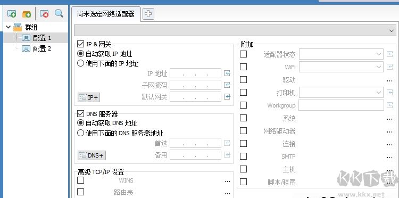Screen dimensions: 399x198
Task: Open the WINS ellipsis options
Action: pyautogui.click(x=227, y=181)
